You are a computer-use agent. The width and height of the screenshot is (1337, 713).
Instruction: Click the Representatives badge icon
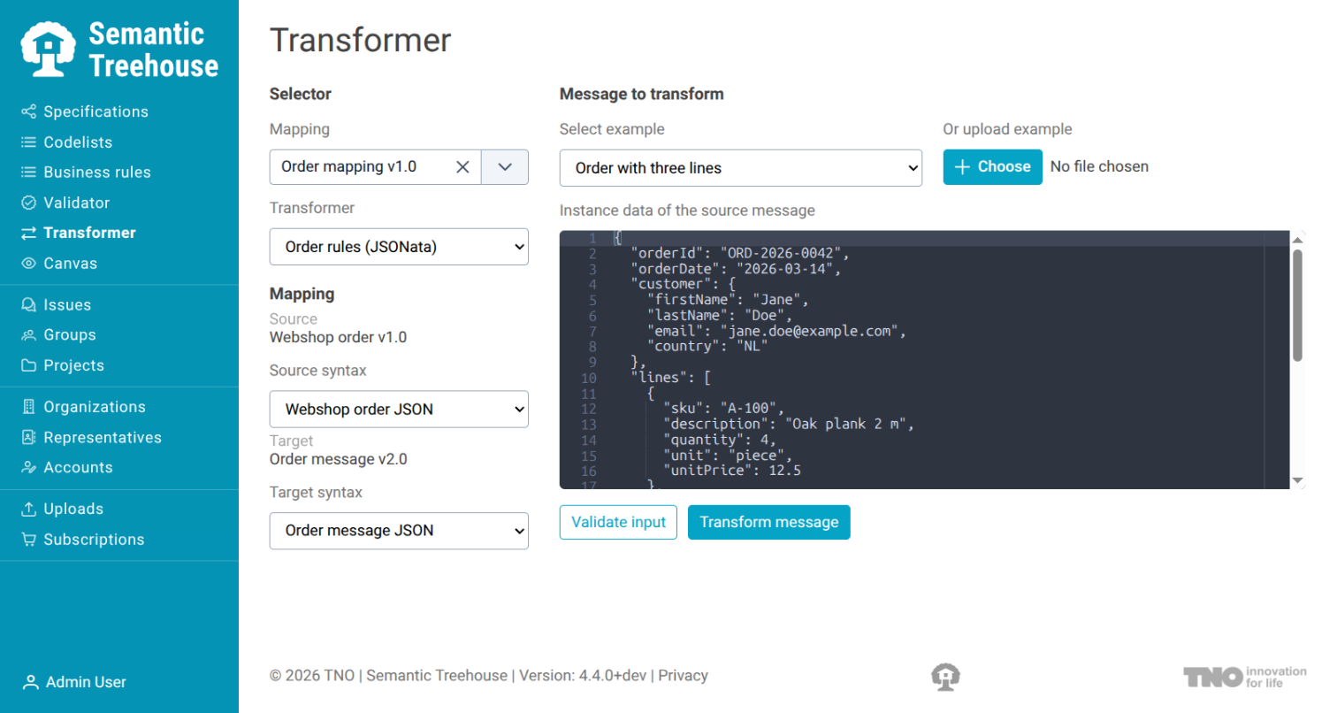pyautogui.click(x=29, y=438)
